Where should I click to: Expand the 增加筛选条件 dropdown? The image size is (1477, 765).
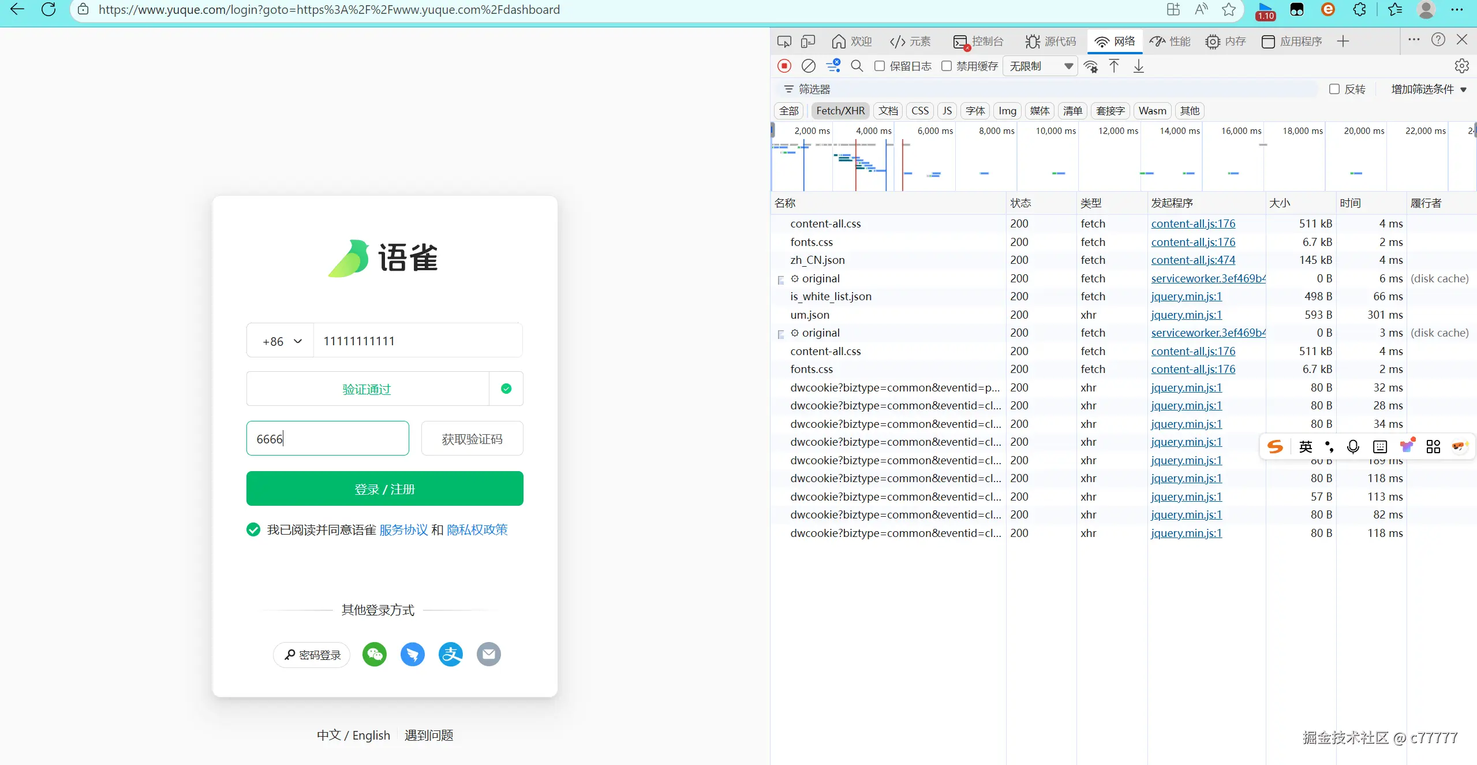1429,89
